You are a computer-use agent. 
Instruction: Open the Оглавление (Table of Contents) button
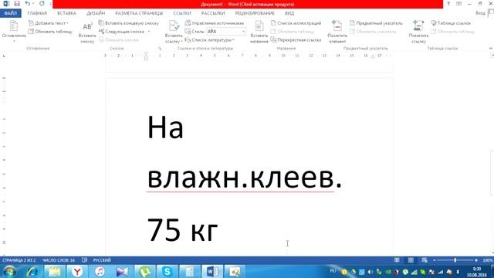(14, 31)
